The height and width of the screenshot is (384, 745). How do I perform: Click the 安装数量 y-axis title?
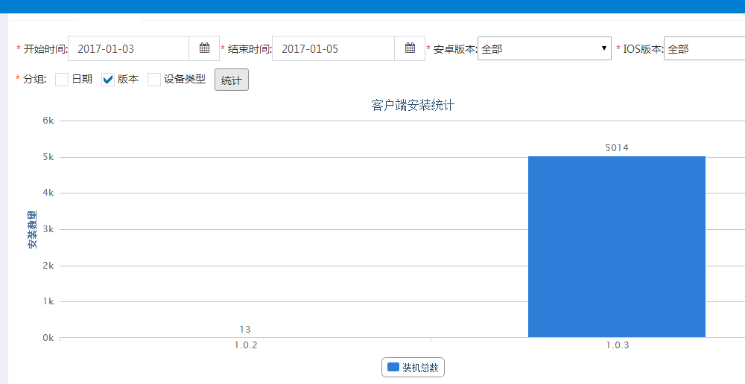pos(33,229)
